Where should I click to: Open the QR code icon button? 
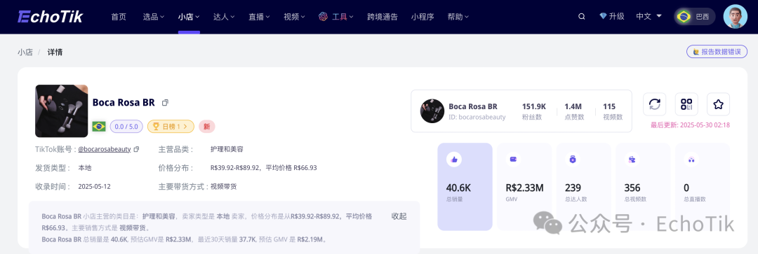coord(686,104)
